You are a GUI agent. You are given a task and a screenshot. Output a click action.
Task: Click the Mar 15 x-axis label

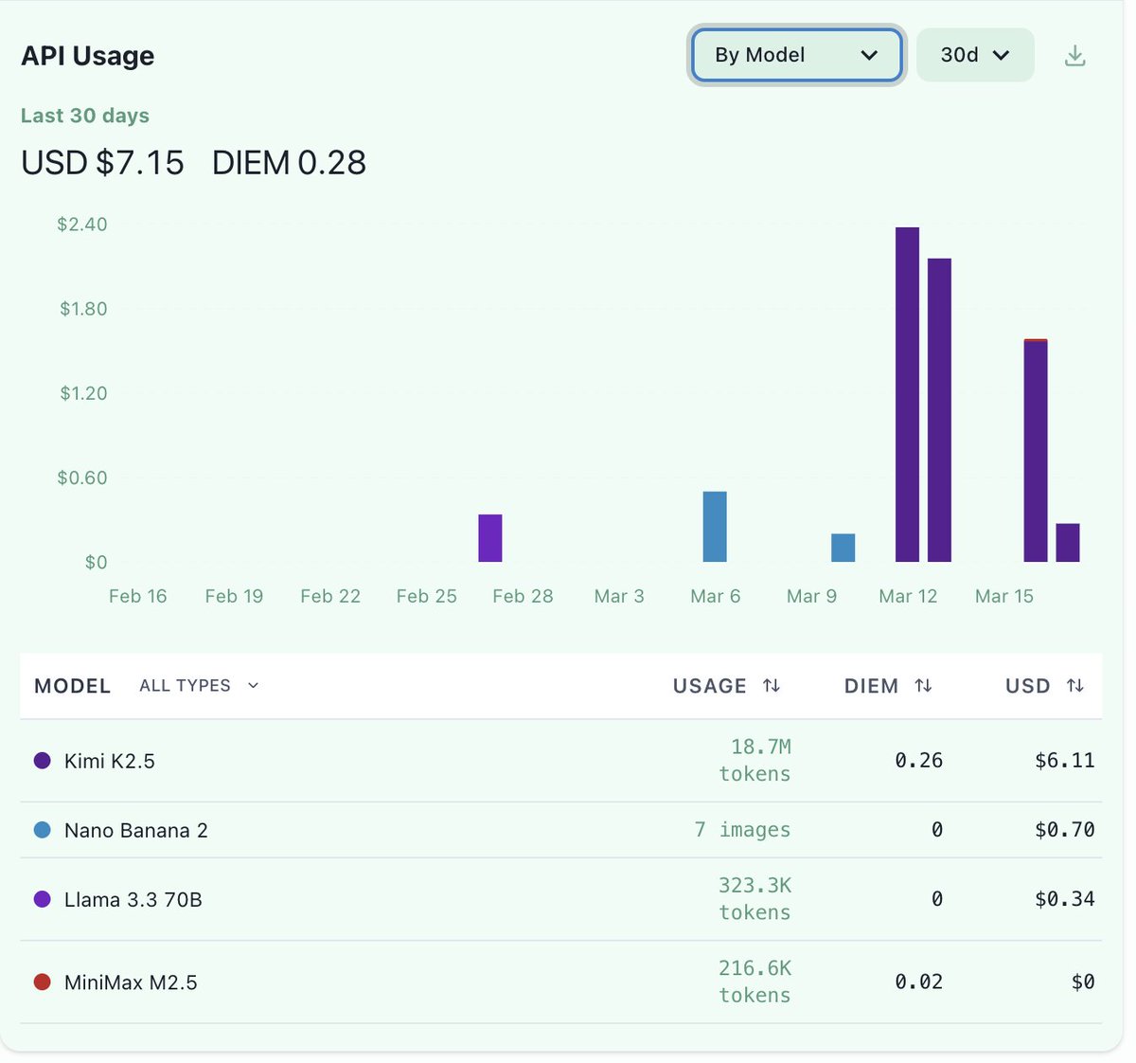click(1004, 597)
